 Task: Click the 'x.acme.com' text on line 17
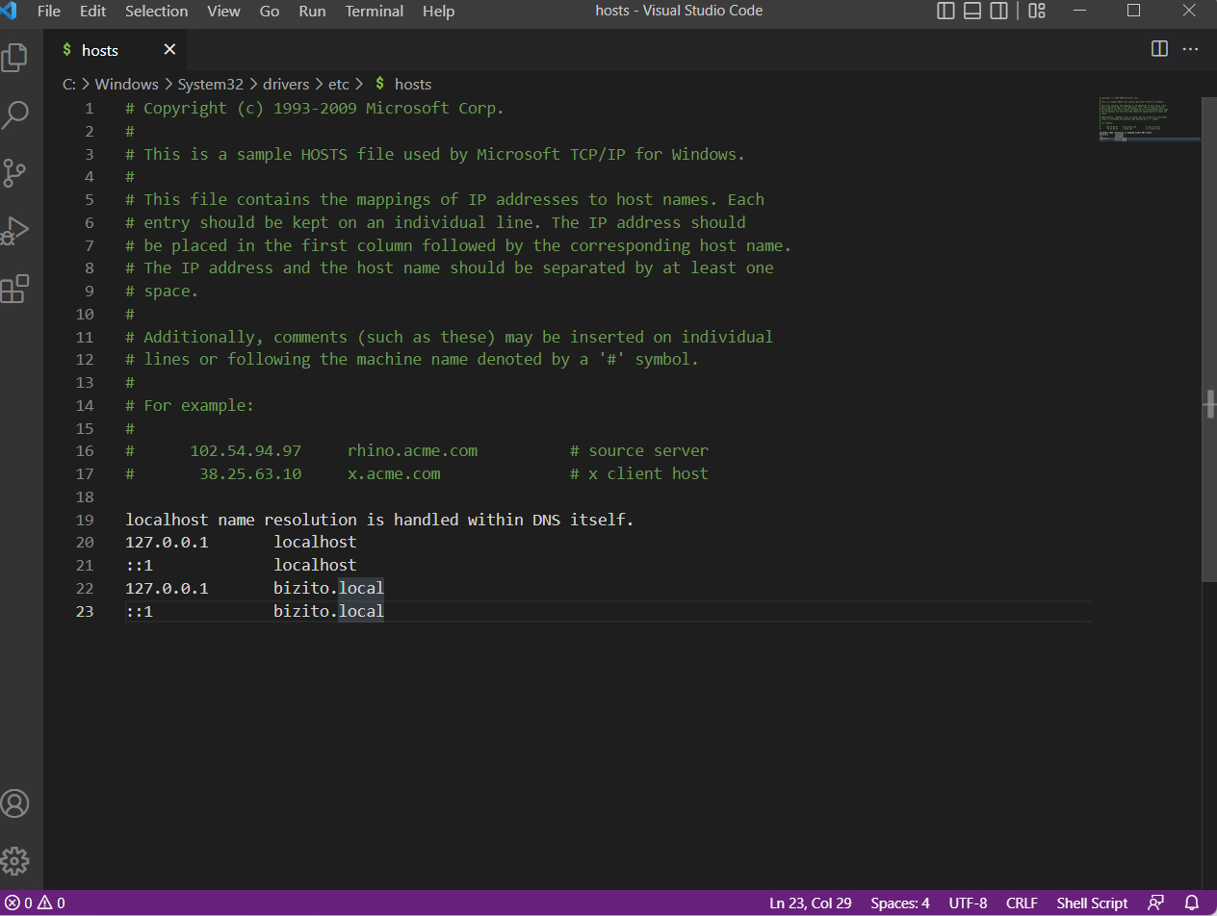point(394,473)
